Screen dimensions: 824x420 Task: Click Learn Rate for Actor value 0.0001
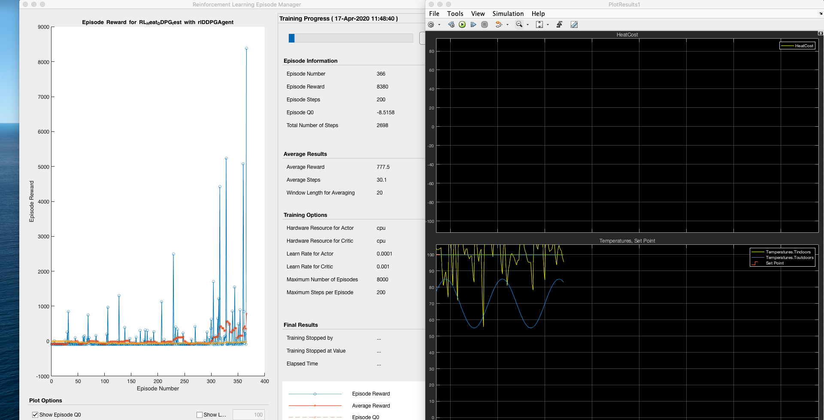coord(385,254)
